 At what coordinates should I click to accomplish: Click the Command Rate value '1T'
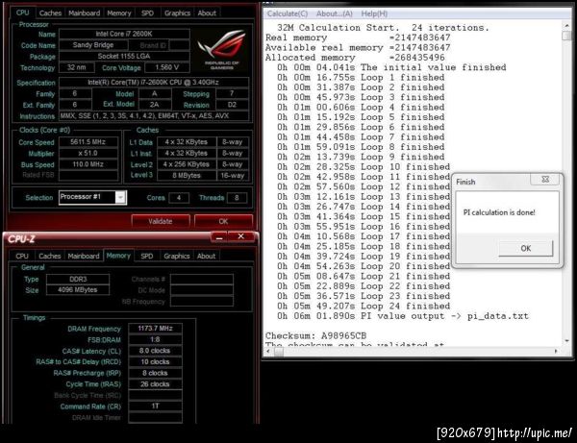(155, 406)
